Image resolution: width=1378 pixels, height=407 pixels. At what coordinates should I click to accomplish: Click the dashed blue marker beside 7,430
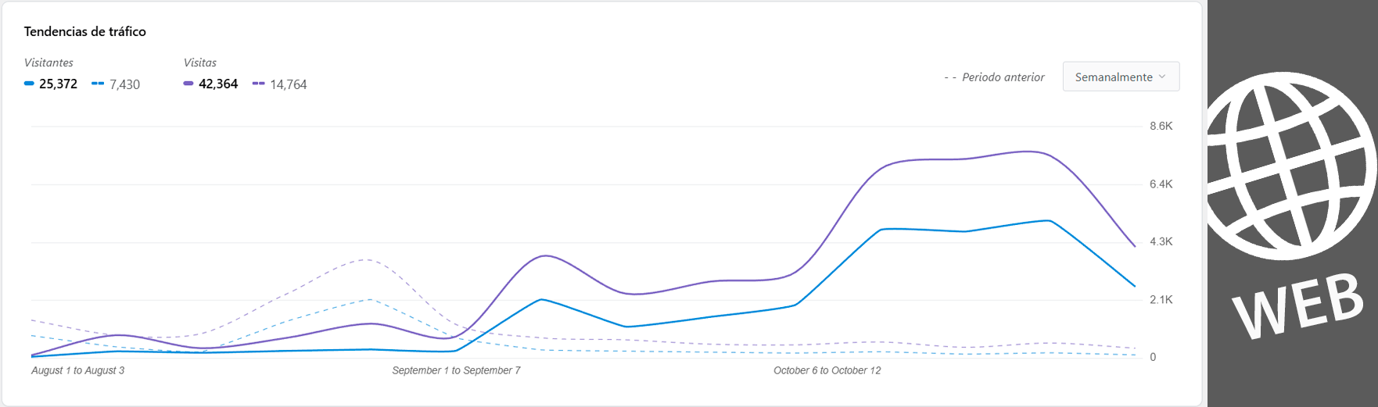tap(98, 84)
